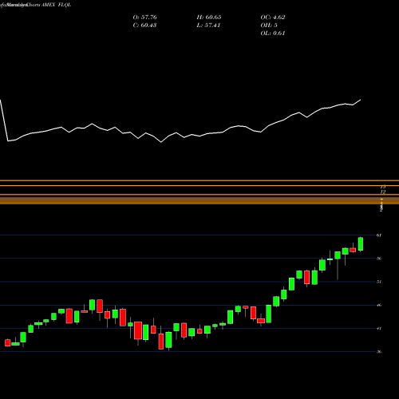Click the close price value C: 60.43

(x=144, y=26)
